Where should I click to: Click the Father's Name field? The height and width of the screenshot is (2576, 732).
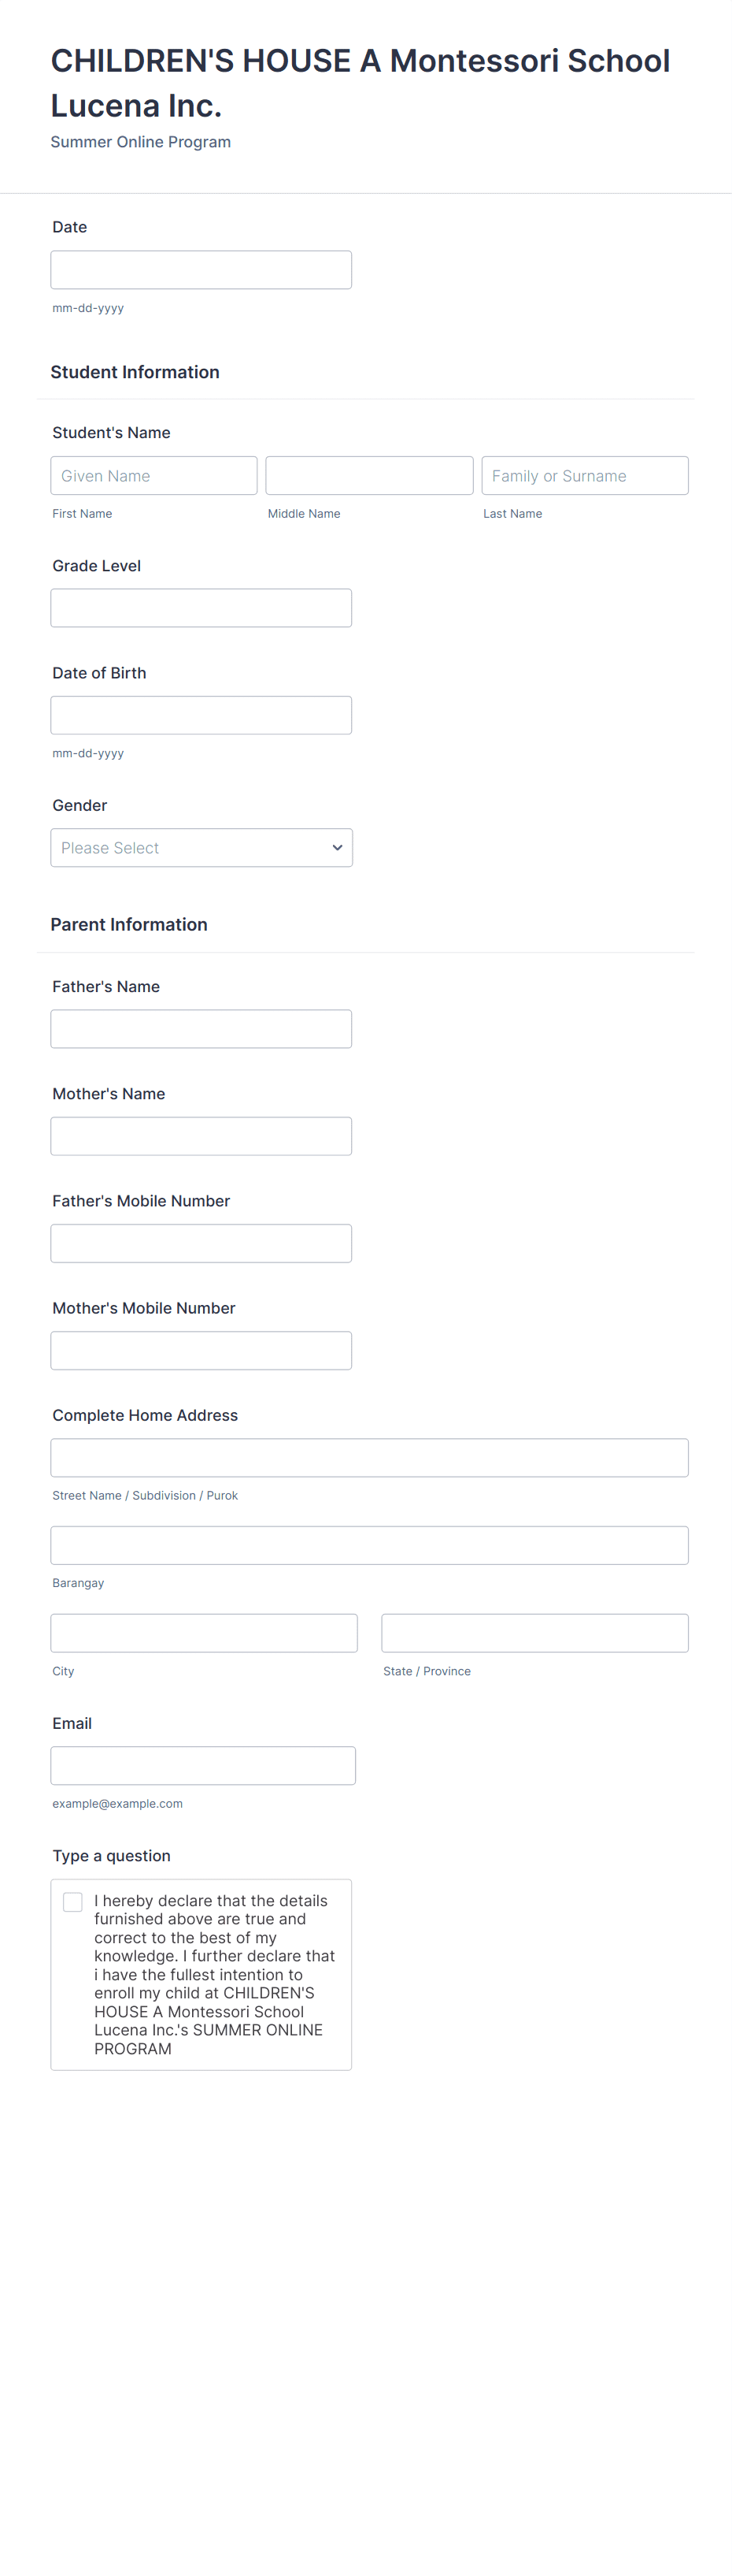201,1029
